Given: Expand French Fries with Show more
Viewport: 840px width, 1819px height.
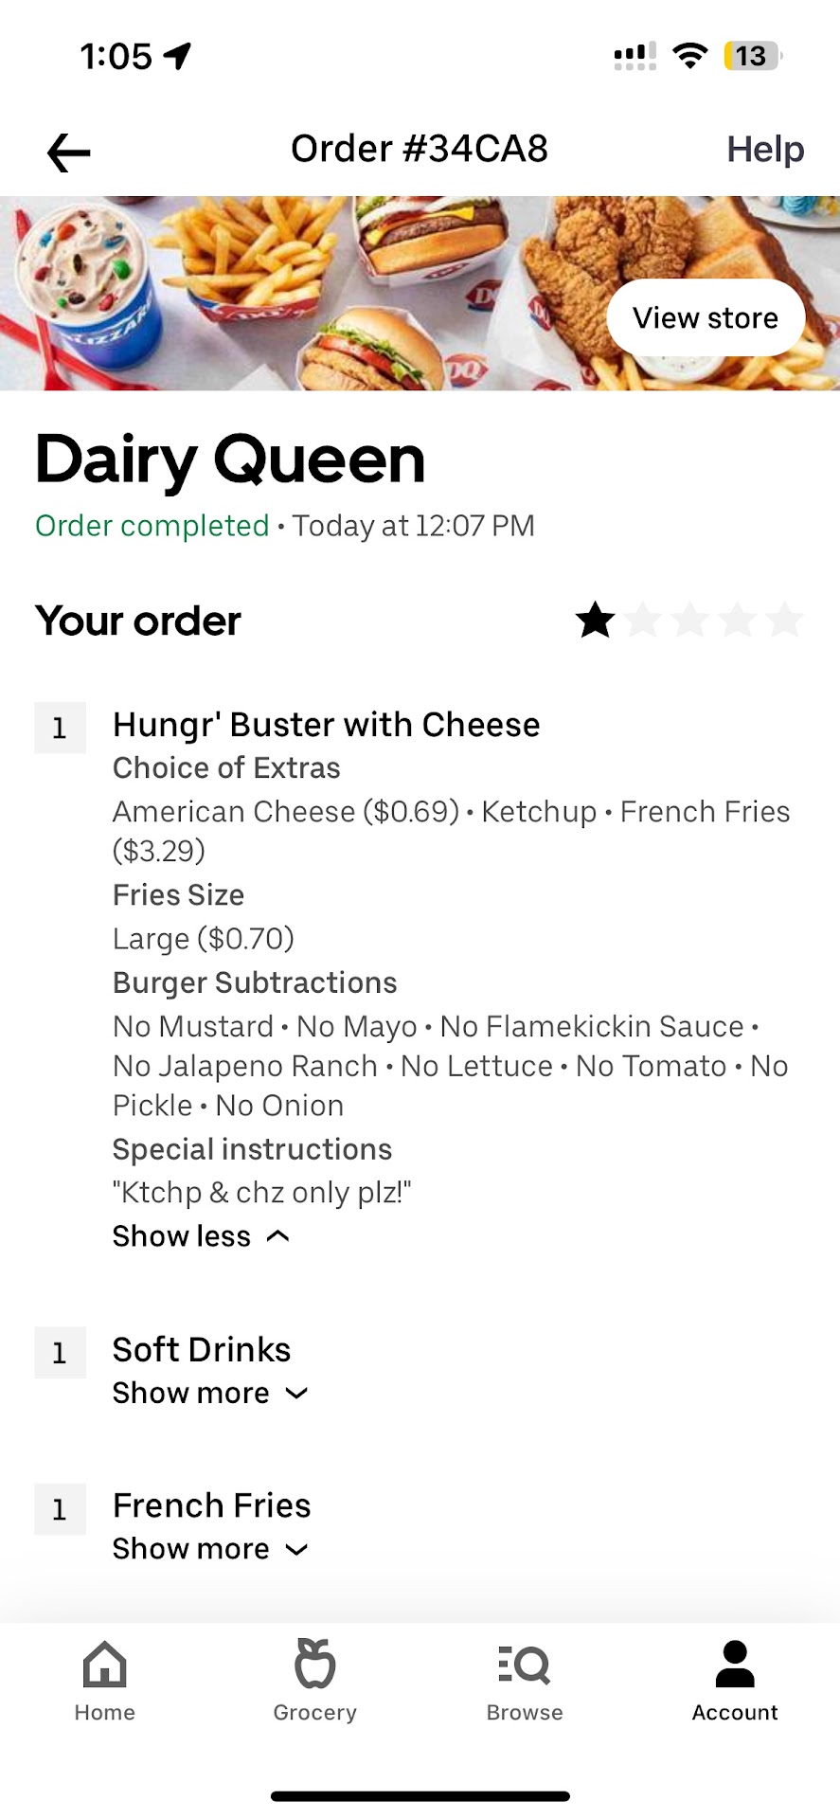Looking at the screenshot, I should coord(210,1549).
